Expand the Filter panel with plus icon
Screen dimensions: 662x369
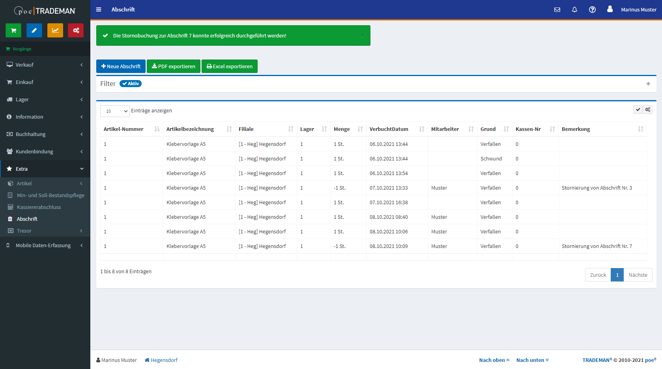pos(648,84)
